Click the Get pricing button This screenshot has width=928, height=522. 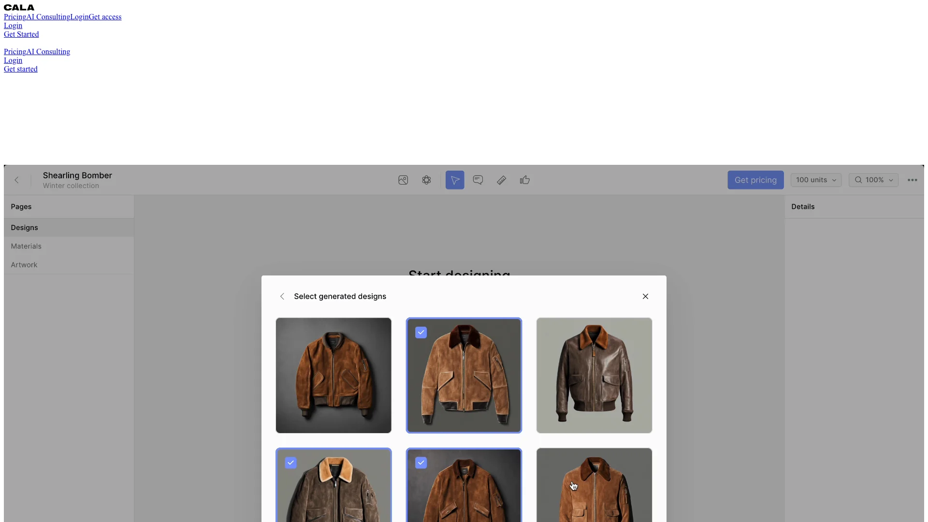(x=755, y=180)
